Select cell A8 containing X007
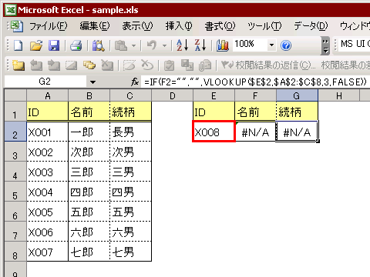370x277 pixels. click(47, 252)
